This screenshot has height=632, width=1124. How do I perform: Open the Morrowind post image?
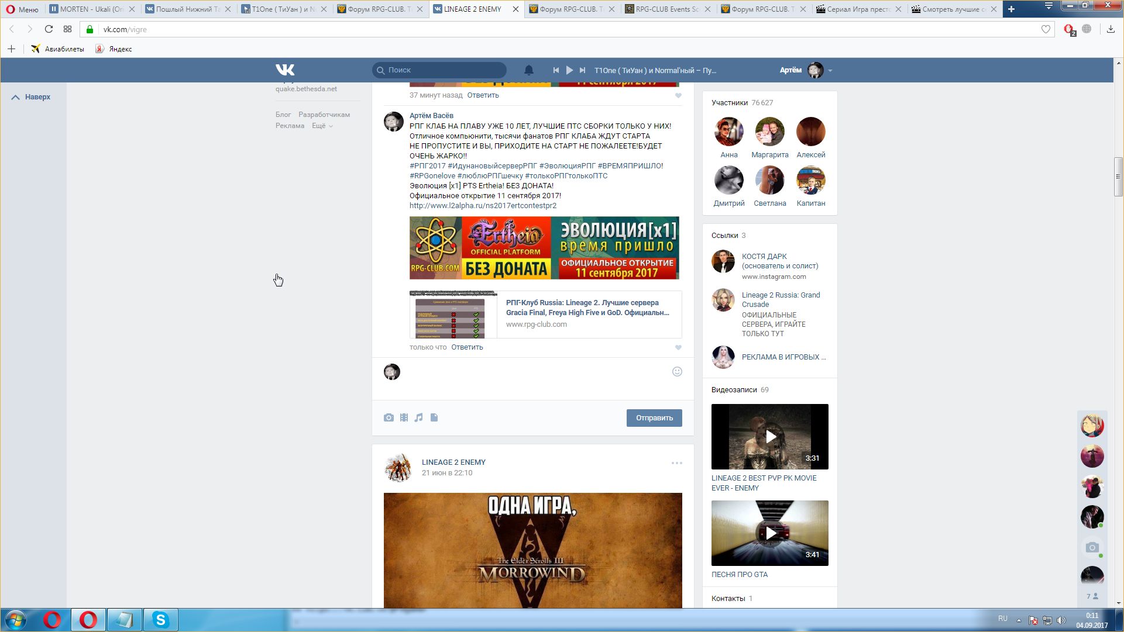(532, 550)
